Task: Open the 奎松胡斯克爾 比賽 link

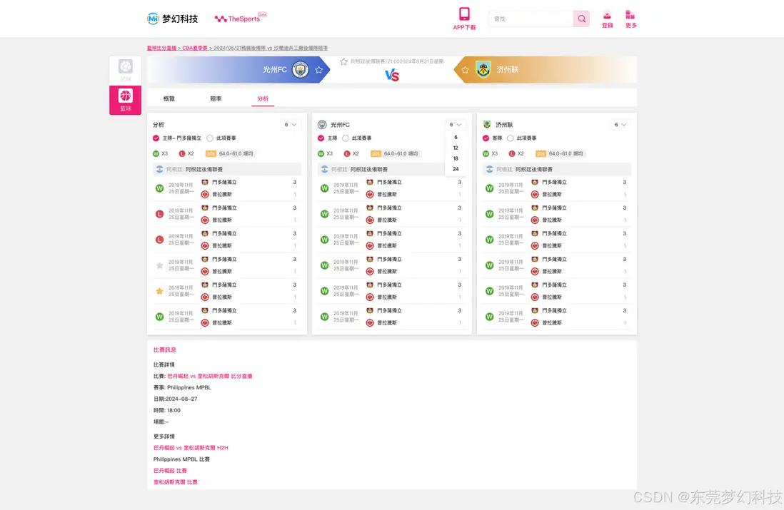Action: pos(176,482)
